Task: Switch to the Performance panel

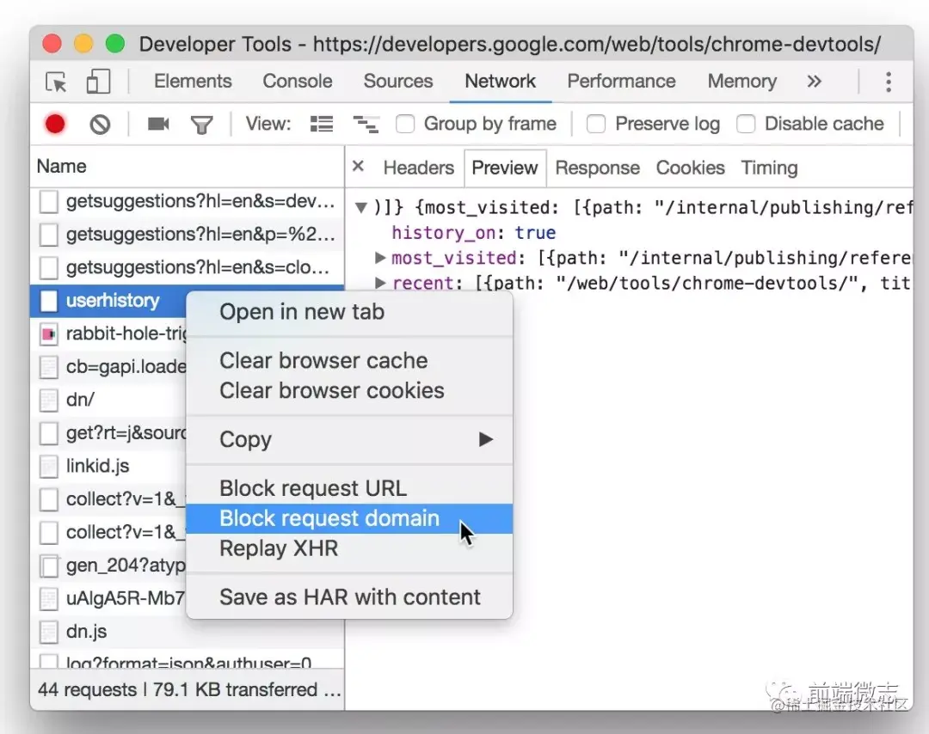Action: [x=621, y=81]
